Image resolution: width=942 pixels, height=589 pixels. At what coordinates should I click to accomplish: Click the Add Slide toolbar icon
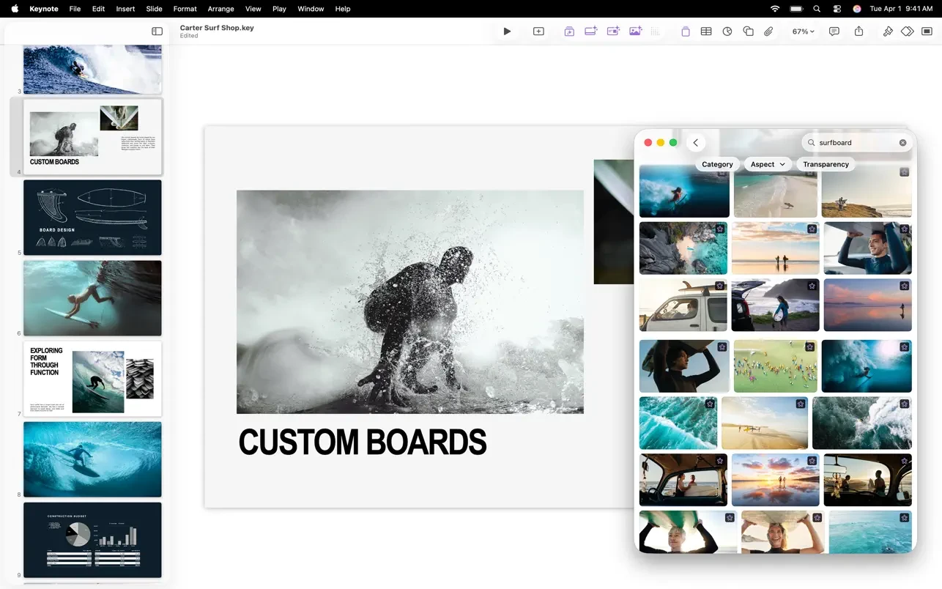tap(538, 32)
